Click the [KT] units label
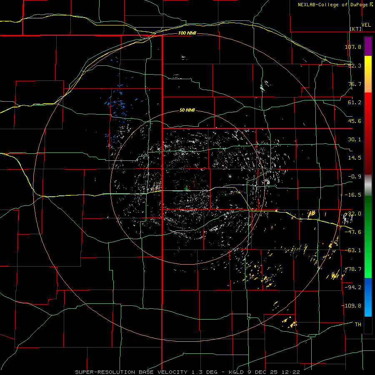Image resolution: width=375 pixels, height=375 pixels. (x=356, y=29)
